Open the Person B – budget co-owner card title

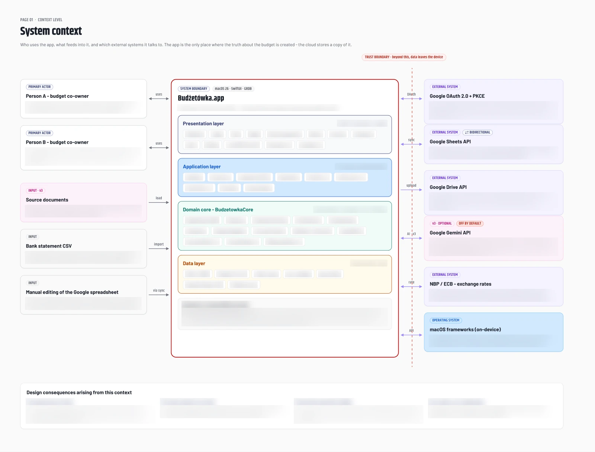(57, 142)
